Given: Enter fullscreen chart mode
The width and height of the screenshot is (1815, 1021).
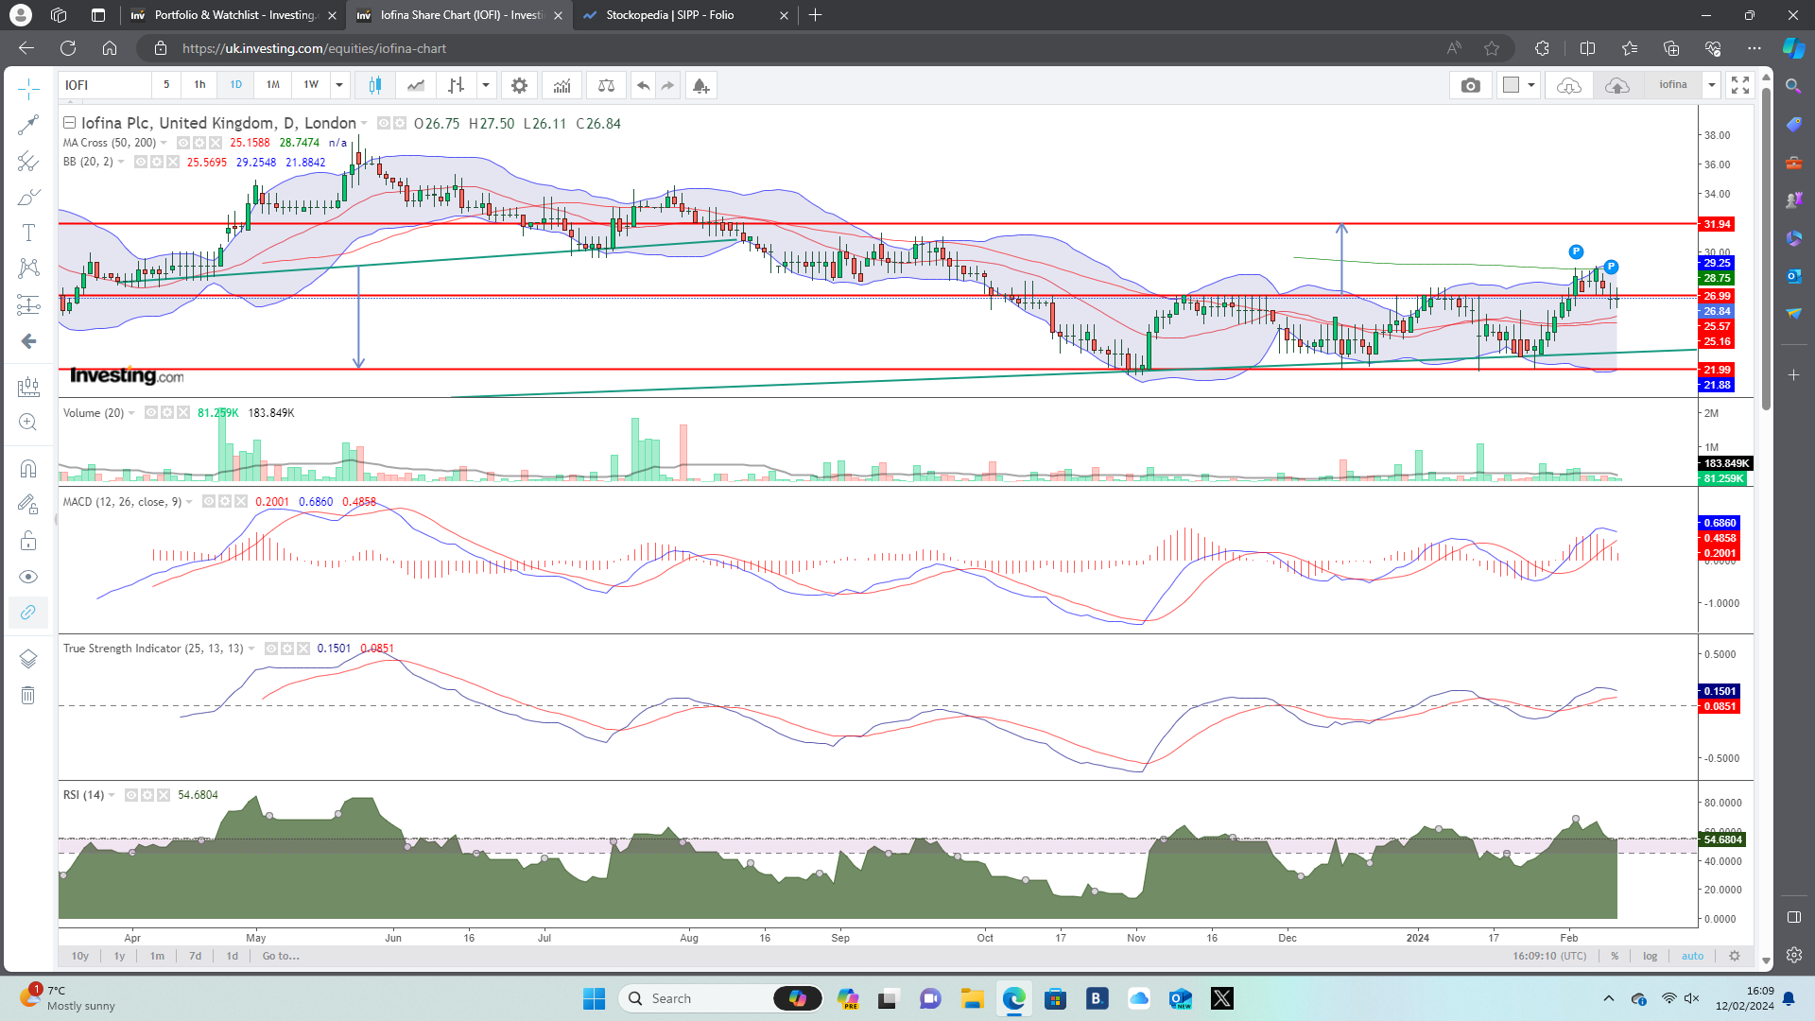Looking at the screenshot, I should tap(1740, 85).
